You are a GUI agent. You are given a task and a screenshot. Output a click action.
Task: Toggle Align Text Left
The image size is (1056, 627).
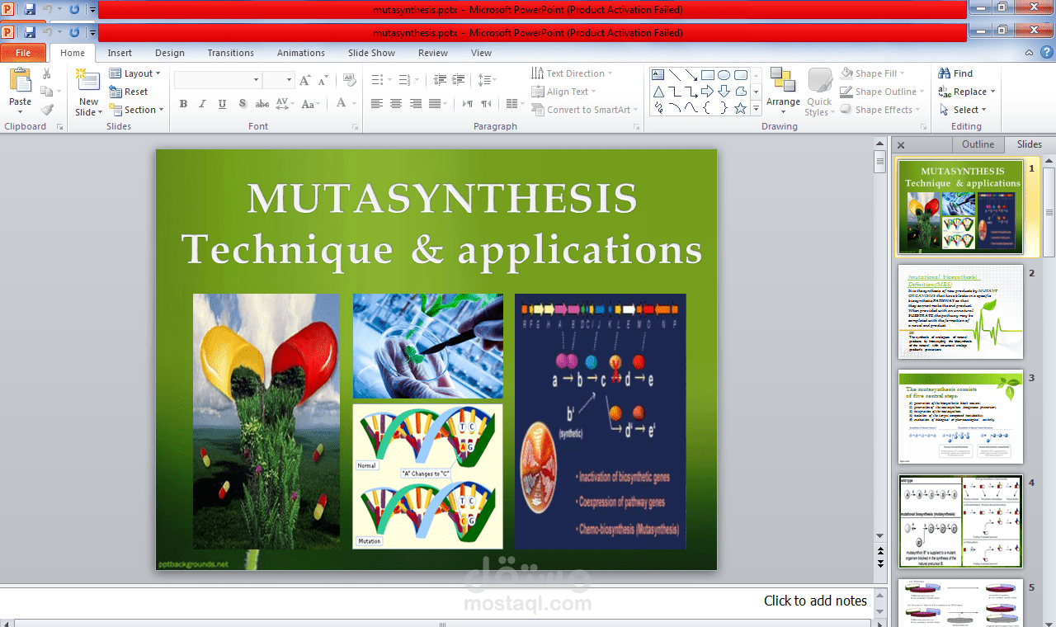pos(377,104)
